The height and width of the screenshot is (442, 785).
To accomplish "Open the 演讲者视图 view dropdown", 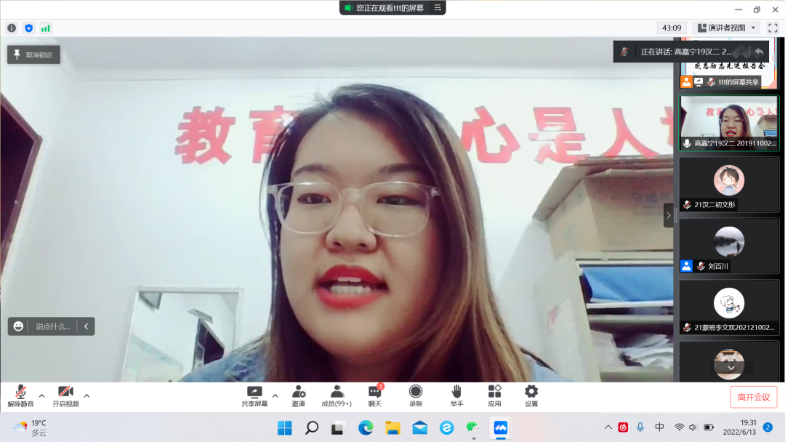I will tap(727, 28).
